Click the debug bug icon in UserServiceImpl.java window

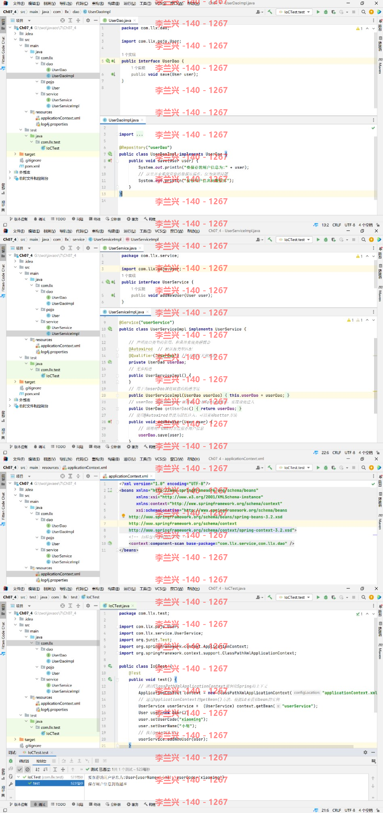[x=326, y=240]
